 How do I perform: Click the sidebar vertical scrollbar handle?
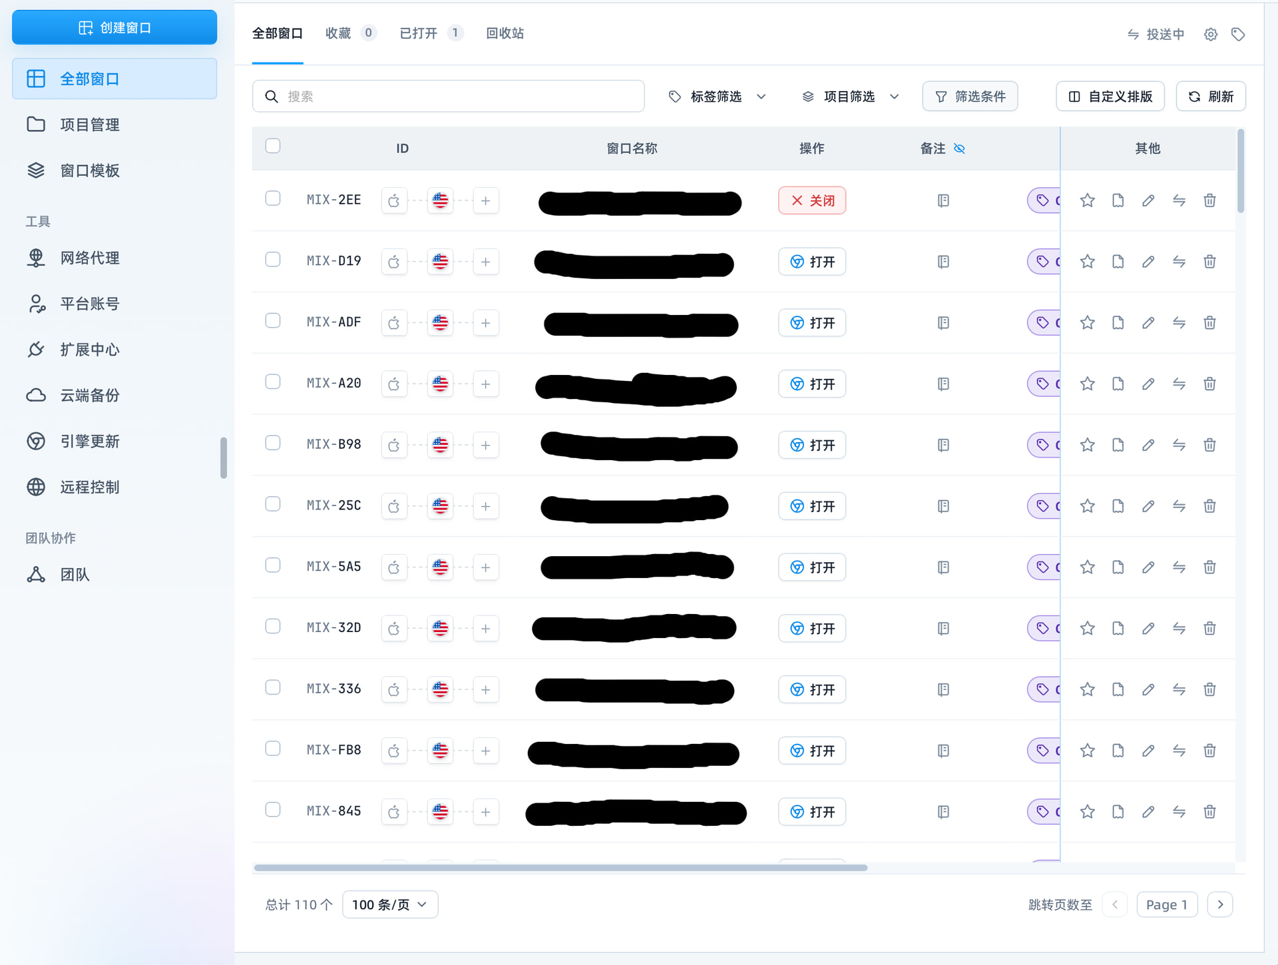click(224, 458)
